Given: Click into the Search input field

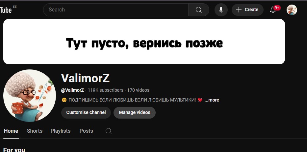Looking at the screenshot, I should tap(116, 10).
